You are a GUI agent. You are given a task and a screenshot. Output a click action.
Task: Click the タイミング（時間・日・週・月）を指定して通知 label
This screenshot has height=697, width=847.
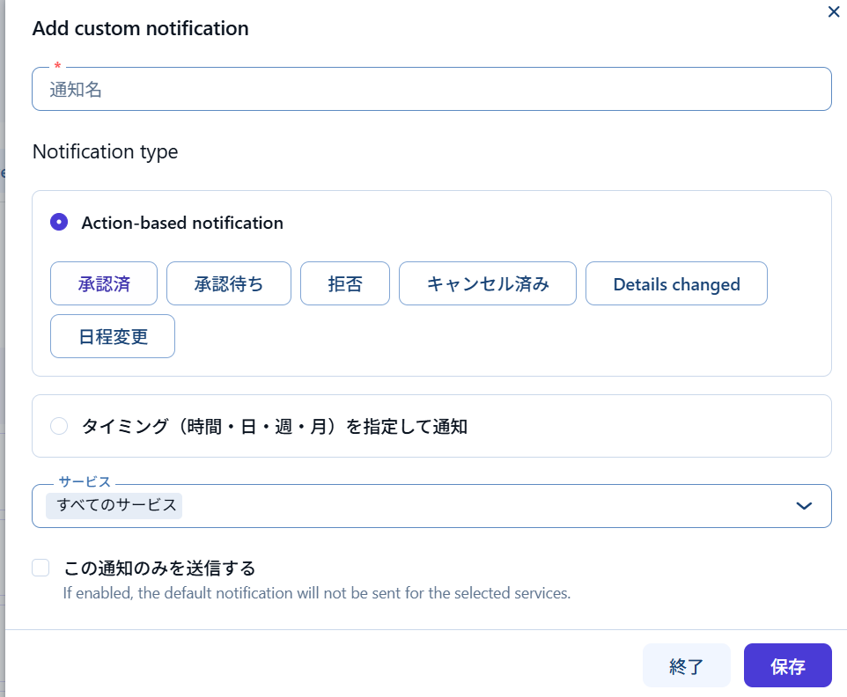pyautogui.click(x=274, y=427)
